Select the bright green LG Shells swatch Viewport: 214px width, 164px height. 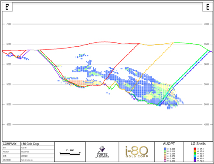pyautogui.click(x=195, y=154)
